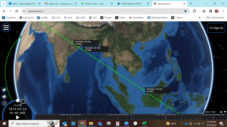This screenshot has height=127, width=227.
Task: Open the T-Minus bookmark
Action: 177,18
